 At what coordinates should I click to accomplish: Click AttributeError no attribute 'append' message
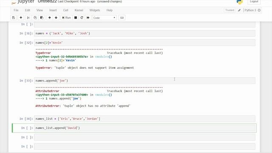coord(83,106)
